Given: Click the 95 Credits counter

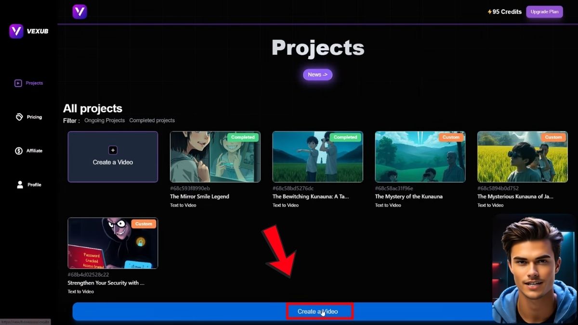Looking at the screenshot, I should [507, 12].
